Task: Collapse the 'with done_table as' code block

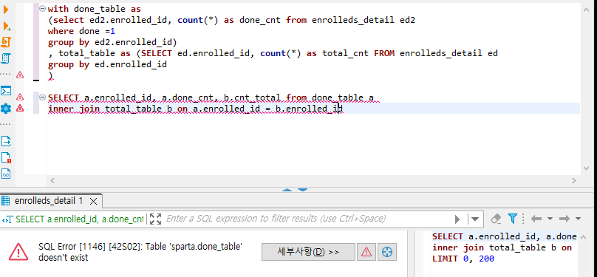Action: pos(43,8)
